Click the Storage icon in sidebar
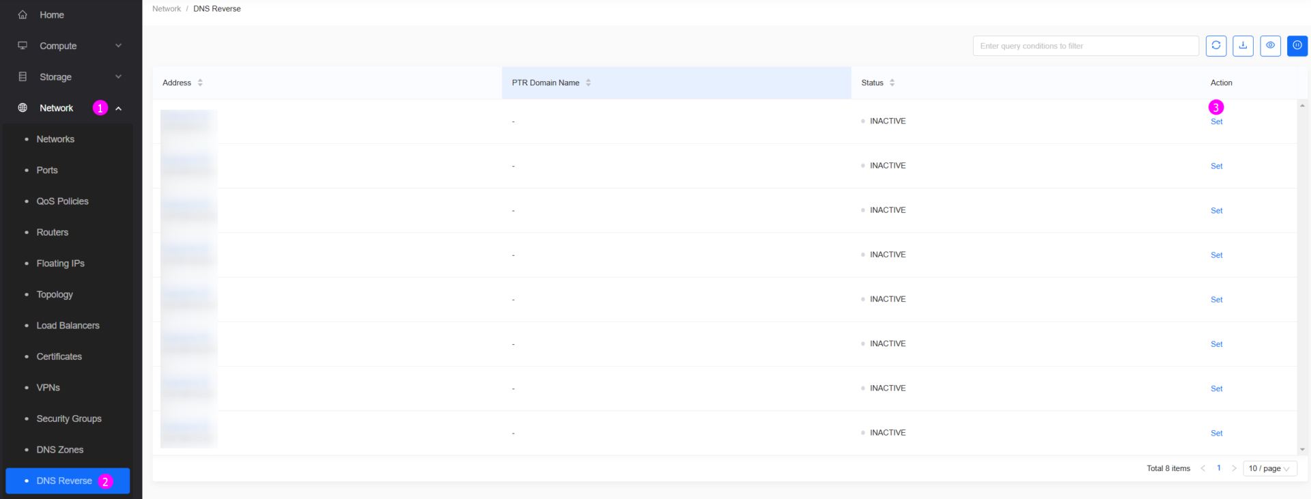Image resolution: width=1311 pixels, height=499 pixels. [x=23, y=76]
